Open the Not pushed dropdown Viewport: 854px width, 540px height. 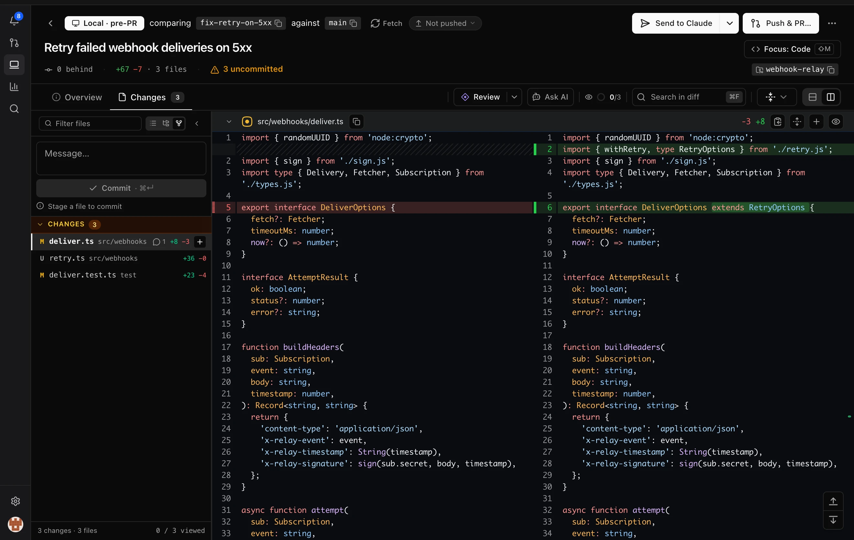pyautogui.click(x=445, y=23)
